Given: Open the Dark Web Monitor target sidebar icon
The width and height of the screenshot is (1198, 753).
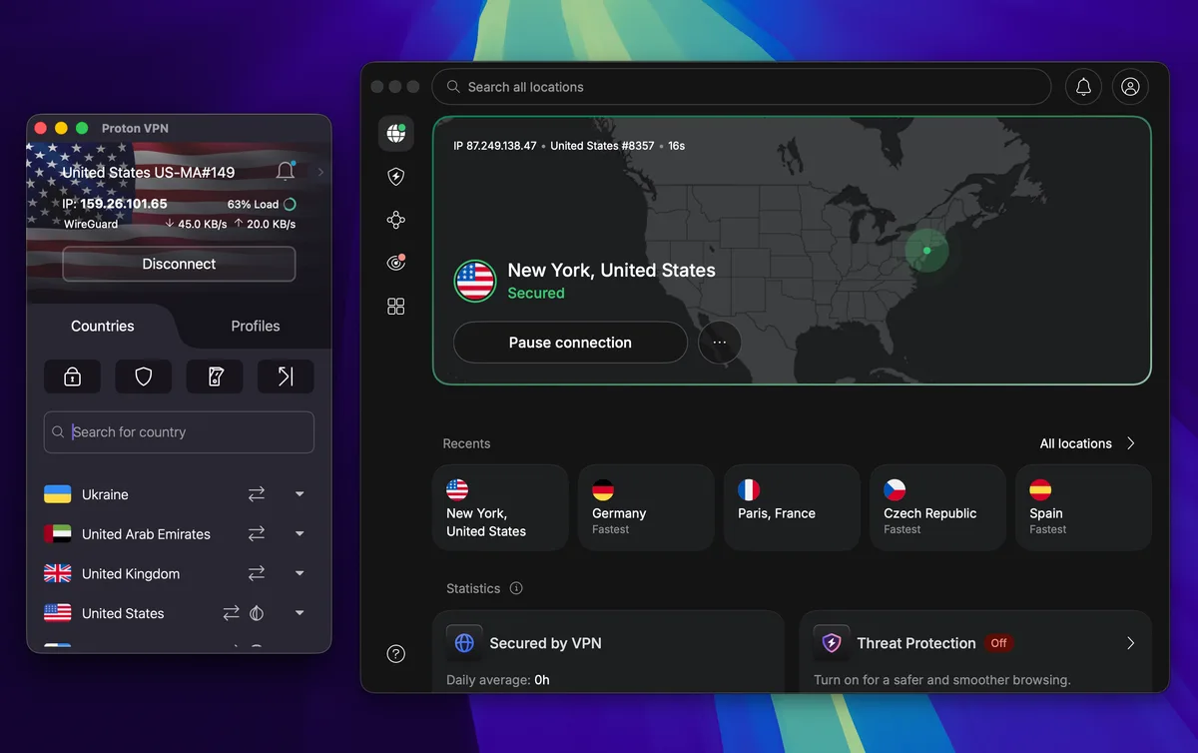Looking at the screenshot, I should pos(396,263).
